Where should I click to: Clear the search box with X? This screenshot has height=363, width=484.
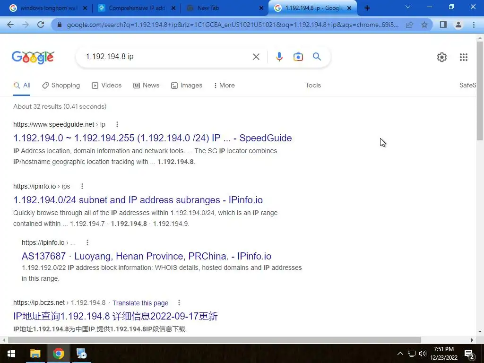tap(256, 57)
